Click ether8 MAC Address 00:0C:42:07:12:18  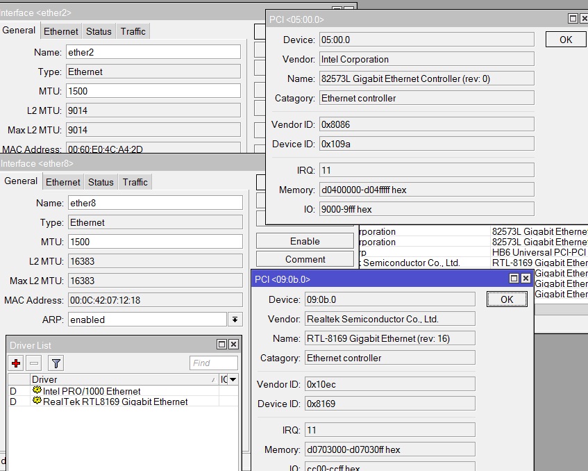(x=156, y=300)
